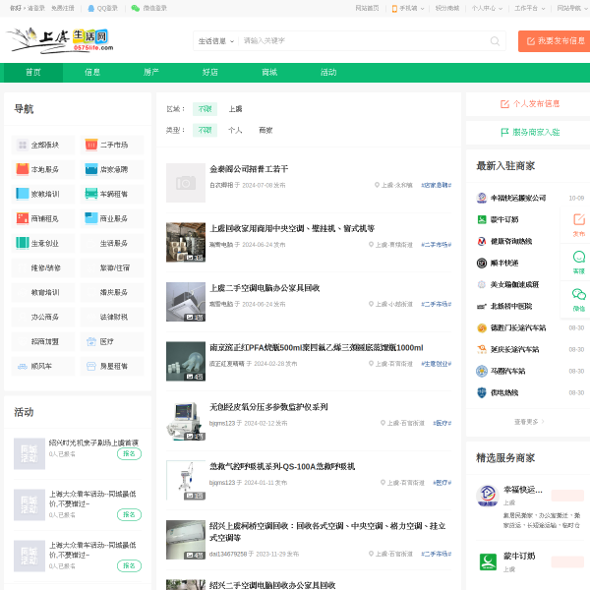Open the 商铺租兑 red icon
This screenshot has width=590, height=590.
coord(23,218)
